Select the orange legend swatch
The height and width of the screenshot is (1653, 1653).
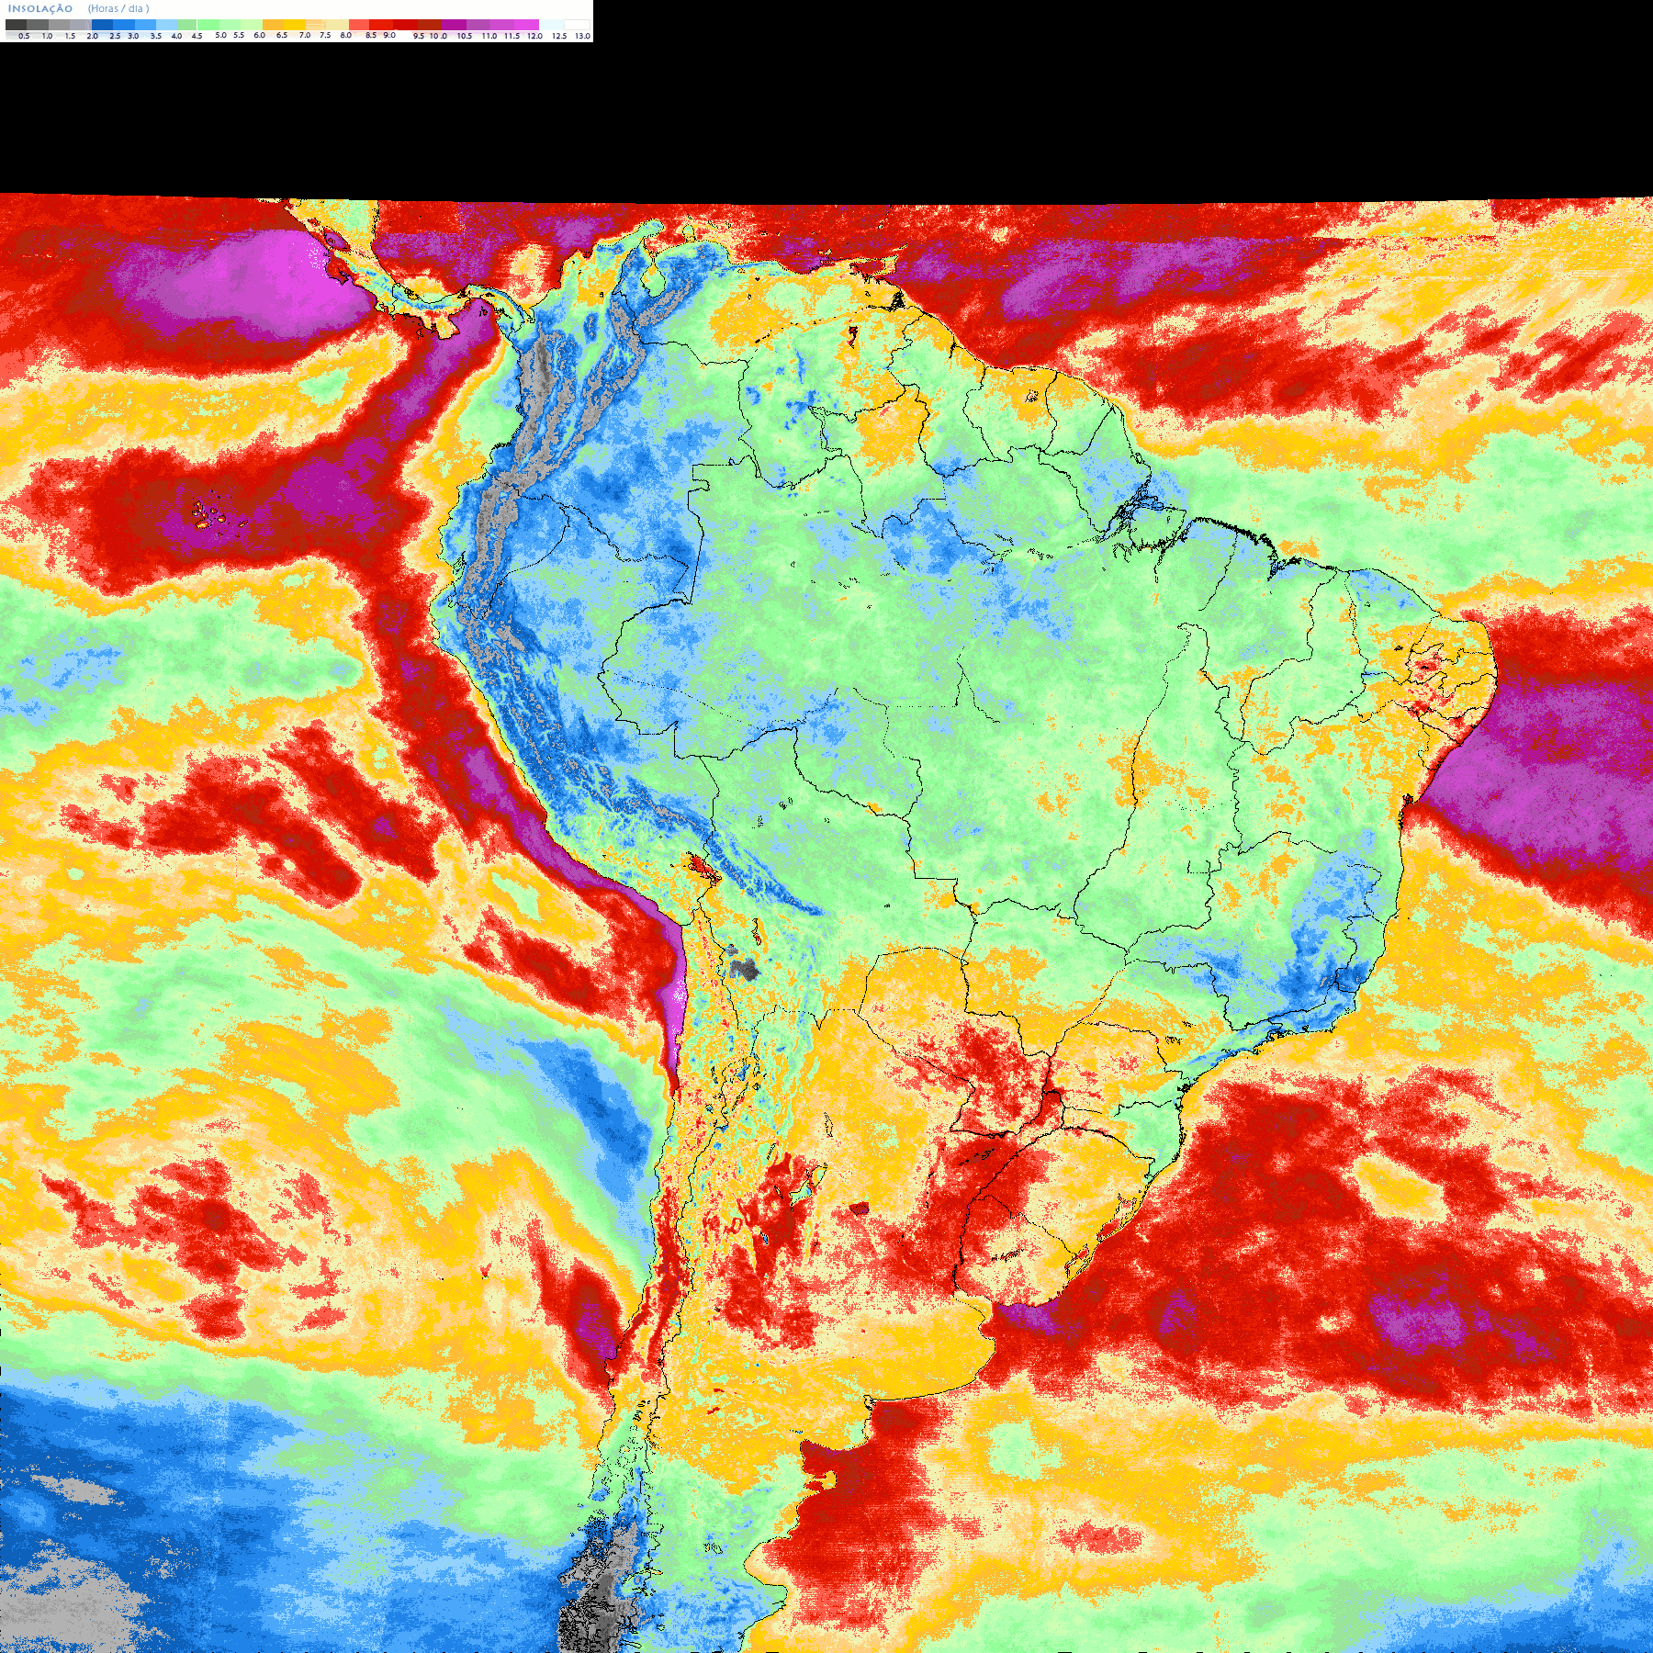pos(273,25)
